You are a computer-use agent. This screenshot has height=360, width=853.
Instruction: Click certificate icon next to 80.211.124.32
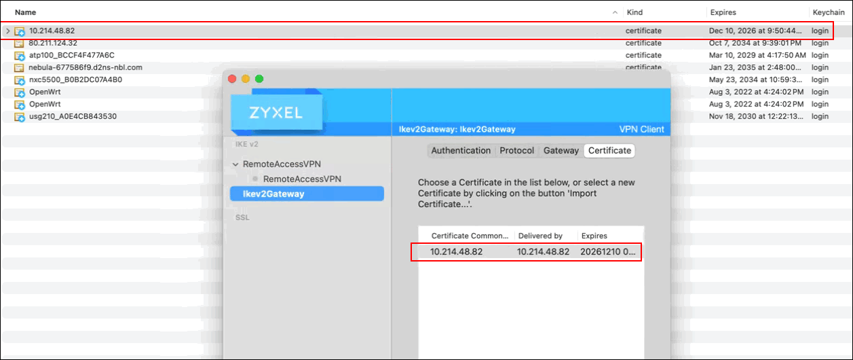point(20,43)
